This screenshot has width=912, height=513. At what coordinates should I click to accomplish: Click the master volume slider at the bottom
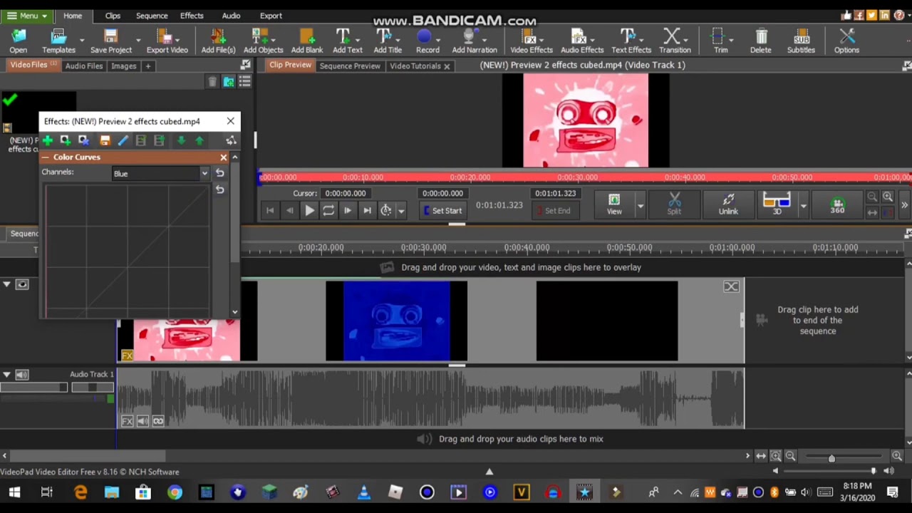pos(873,471)
